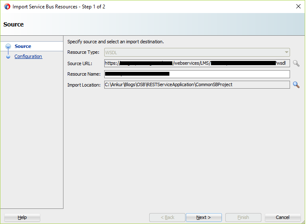Cancel the import wizard
Viewport: 306px width, 224px height.
pyautogui.click(x=282, y=217)
